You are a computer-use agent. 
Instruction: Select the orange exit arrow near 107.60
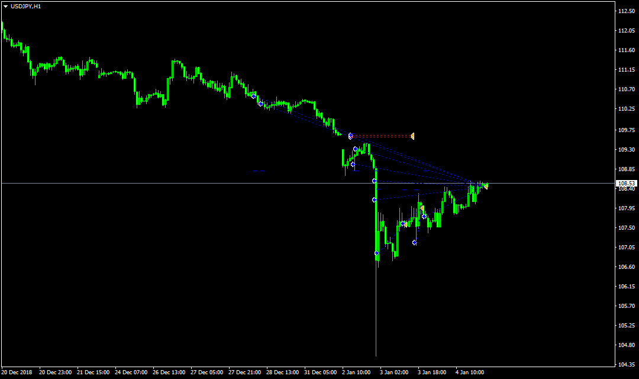(405, 224)
